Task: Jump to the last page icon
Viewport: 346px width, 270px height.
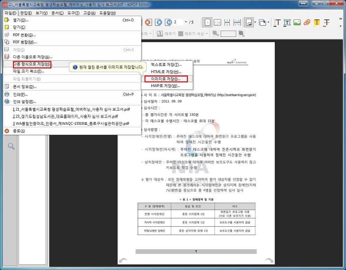Action: click(169, 22)
